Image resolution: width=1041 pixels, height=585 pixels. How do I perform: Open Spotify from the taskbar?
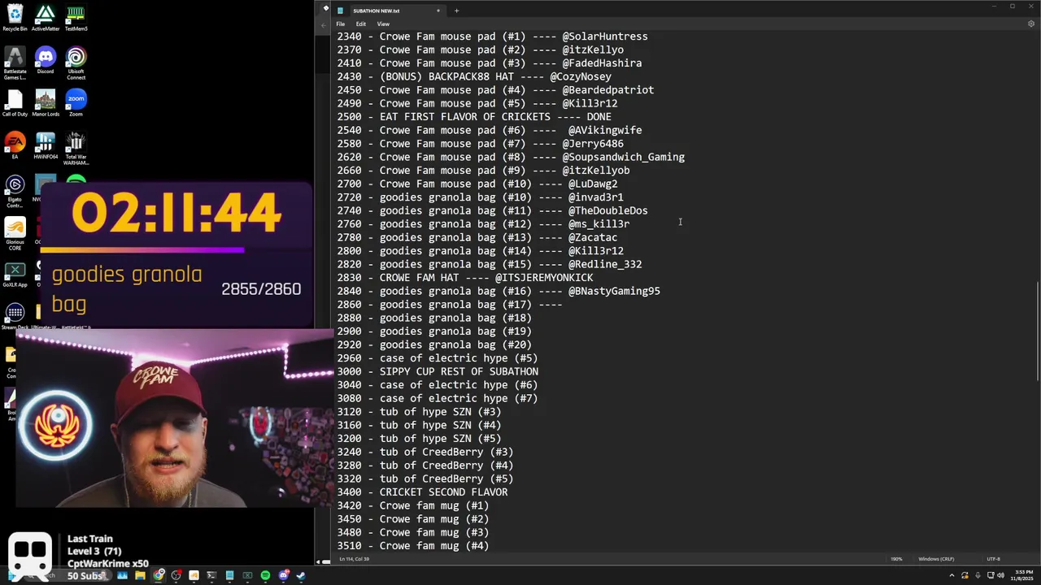[x=265, y=575]
